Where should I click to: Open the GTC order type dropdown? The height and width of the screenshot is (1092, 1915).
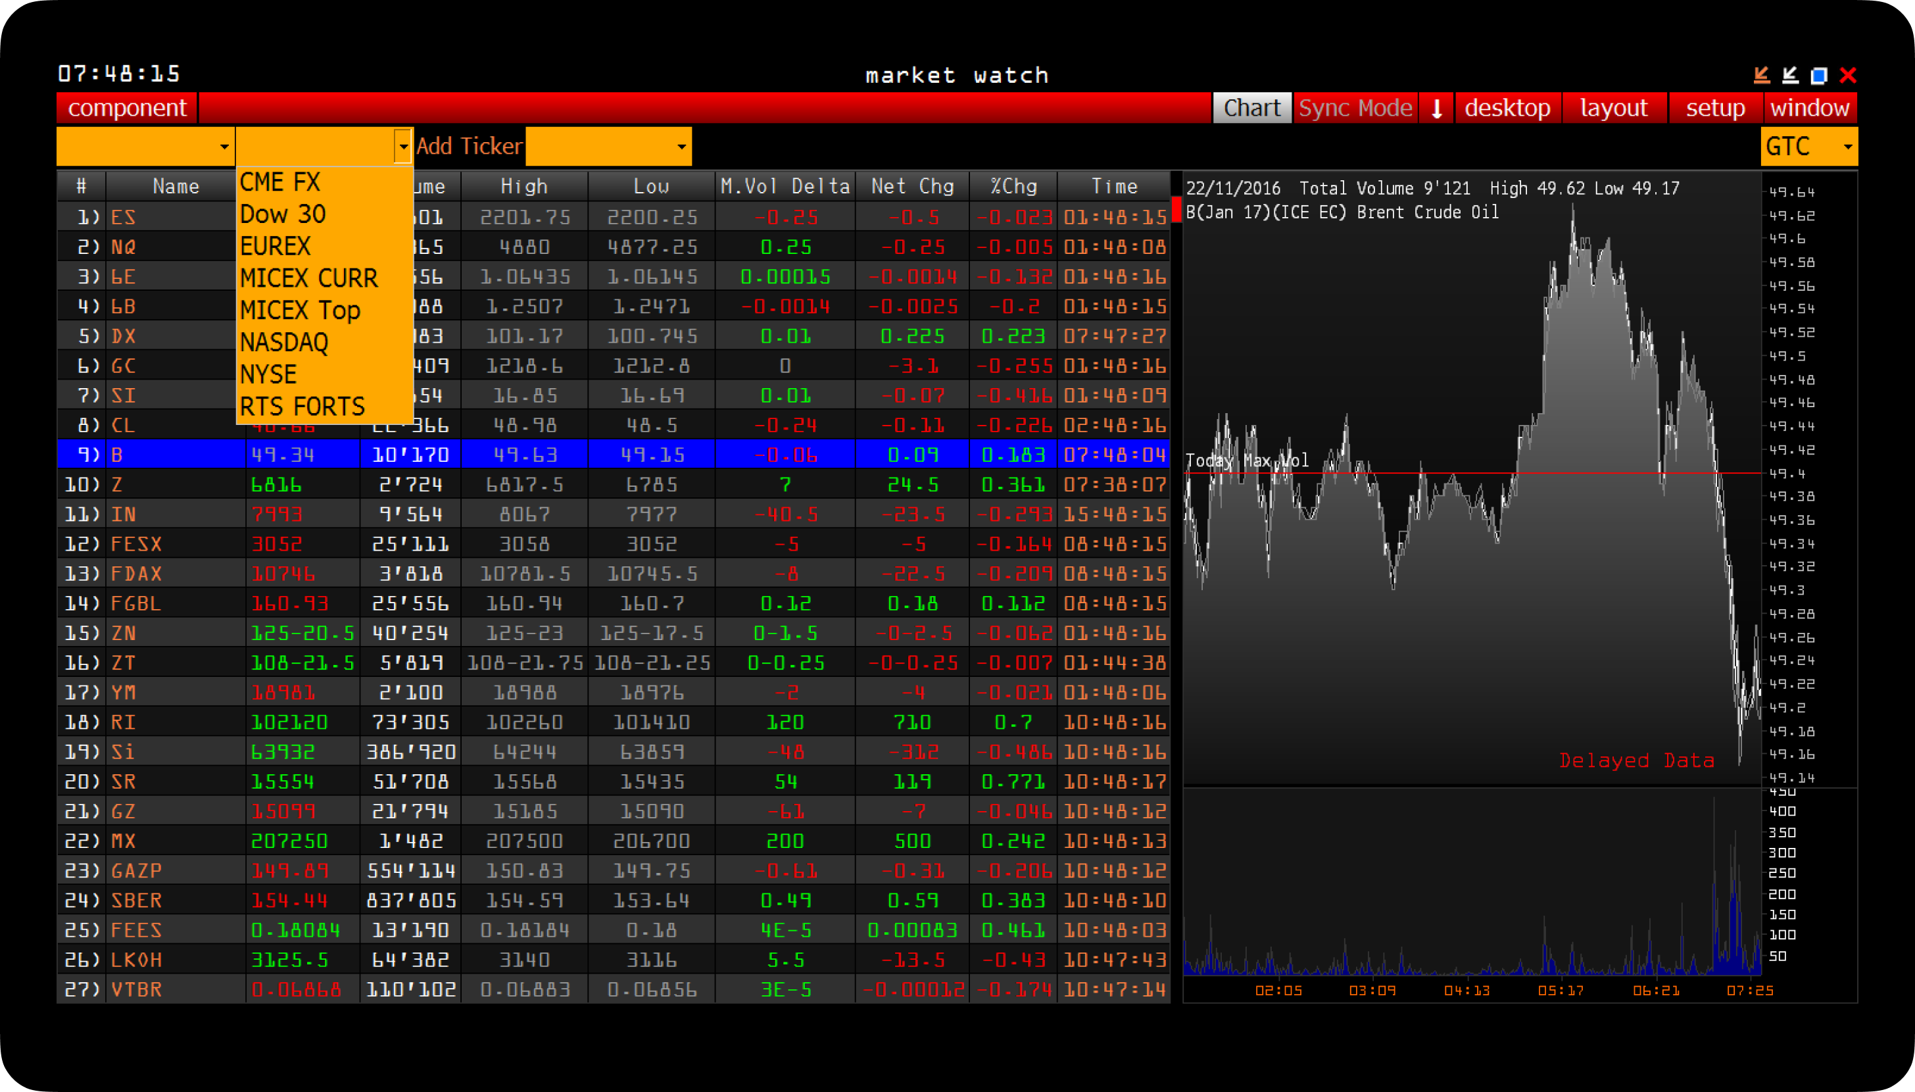click(1808, 146)
